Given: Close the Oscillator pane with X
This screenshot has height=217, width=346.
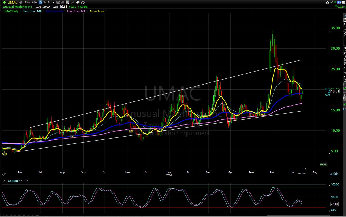Looking at the screenshot, I should pos(4,181).
